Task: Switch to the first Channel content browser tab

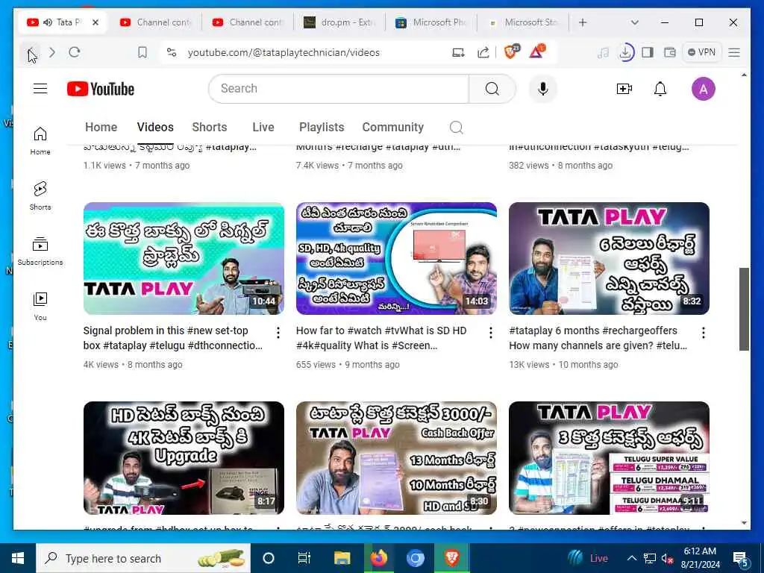Action: 156,22
